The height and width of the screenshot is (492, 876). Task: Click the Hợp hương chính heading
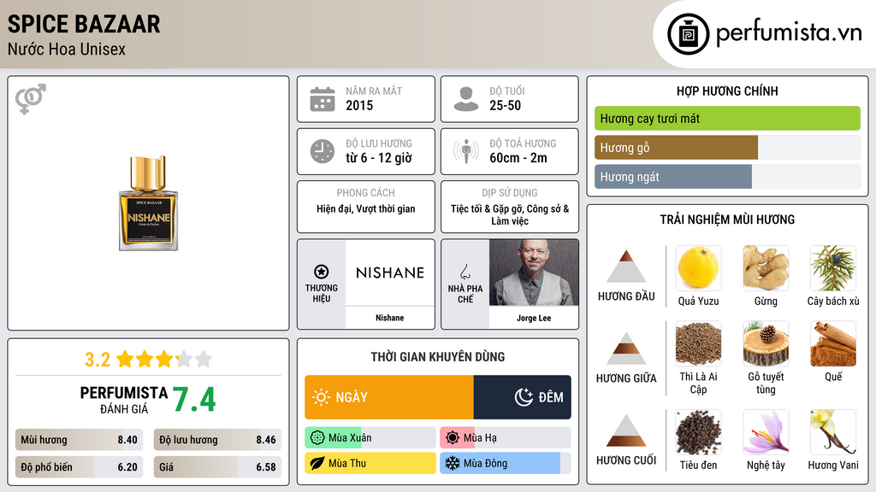point(727,91)
